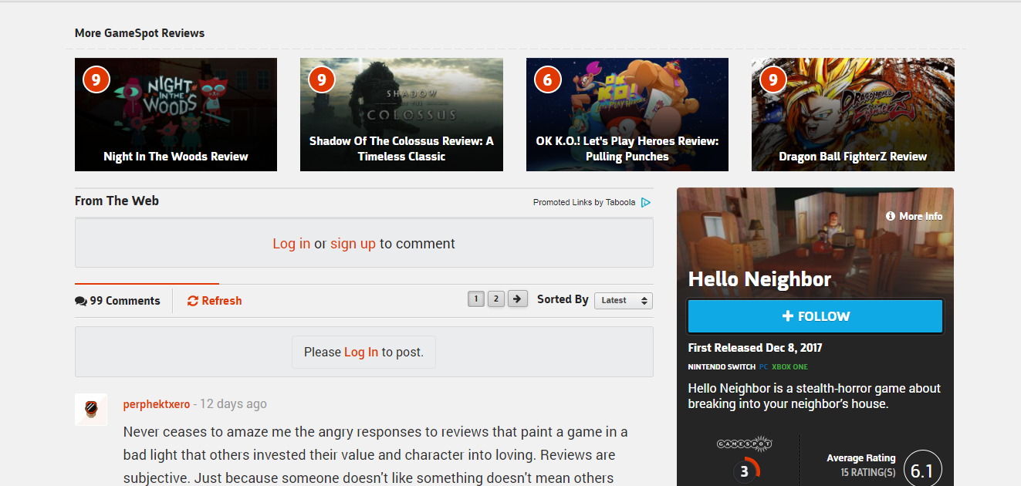Image resolution: width=1021 pixels, height=486 pixels.
Task: Click the From The Web heading
Action: pyautogui.click(x=117, y=201)
